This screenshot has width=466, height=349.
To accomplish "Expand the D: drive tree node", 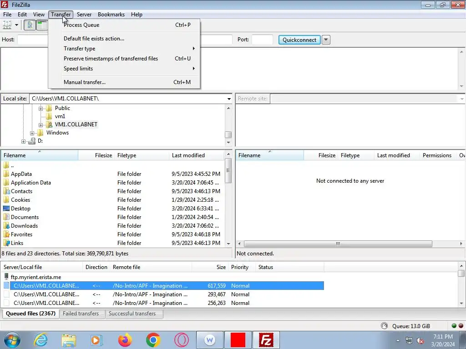I will coord(24,142).
